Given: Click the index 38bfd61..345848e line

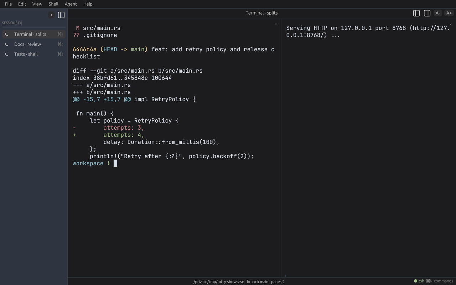Looking at the screenshot, I should tap(122, 78).
